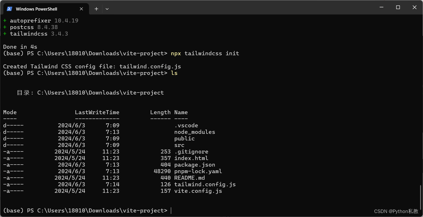The height and width of the screenshot is (217, 423).
Task: Click the terminal vertical scrollbar thumb
Action: [421, 198]
